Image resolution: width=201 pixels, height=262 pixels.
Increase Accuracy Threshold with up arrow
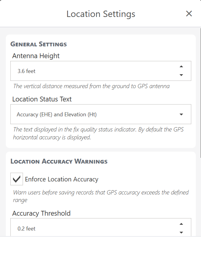click(181, 224)
